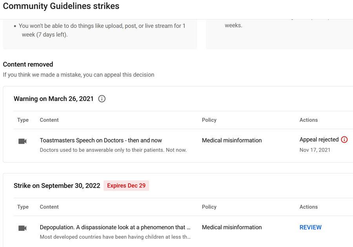
Task: Click Content removed section heading
Action: (x=28, y=64)
